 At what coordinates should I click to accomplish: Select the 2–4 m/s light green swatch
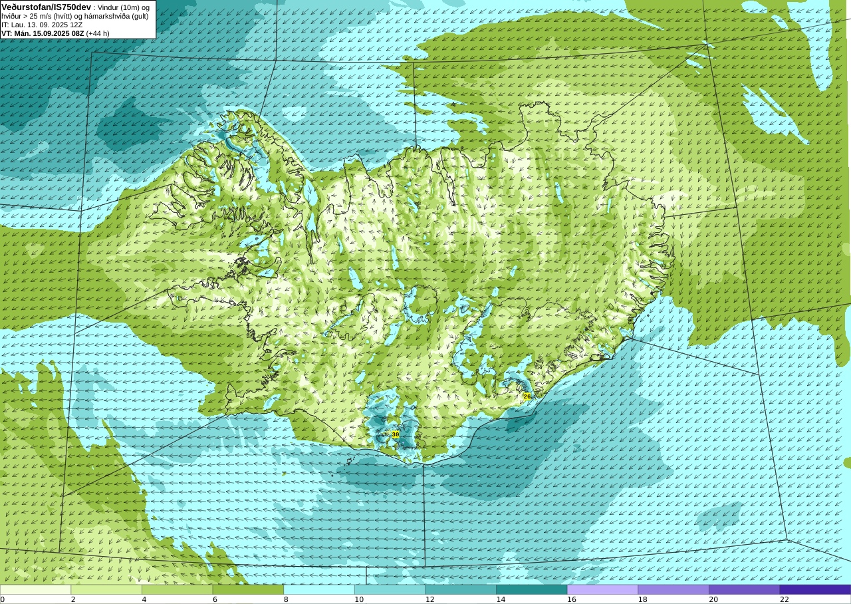click(x=106, y=589)
